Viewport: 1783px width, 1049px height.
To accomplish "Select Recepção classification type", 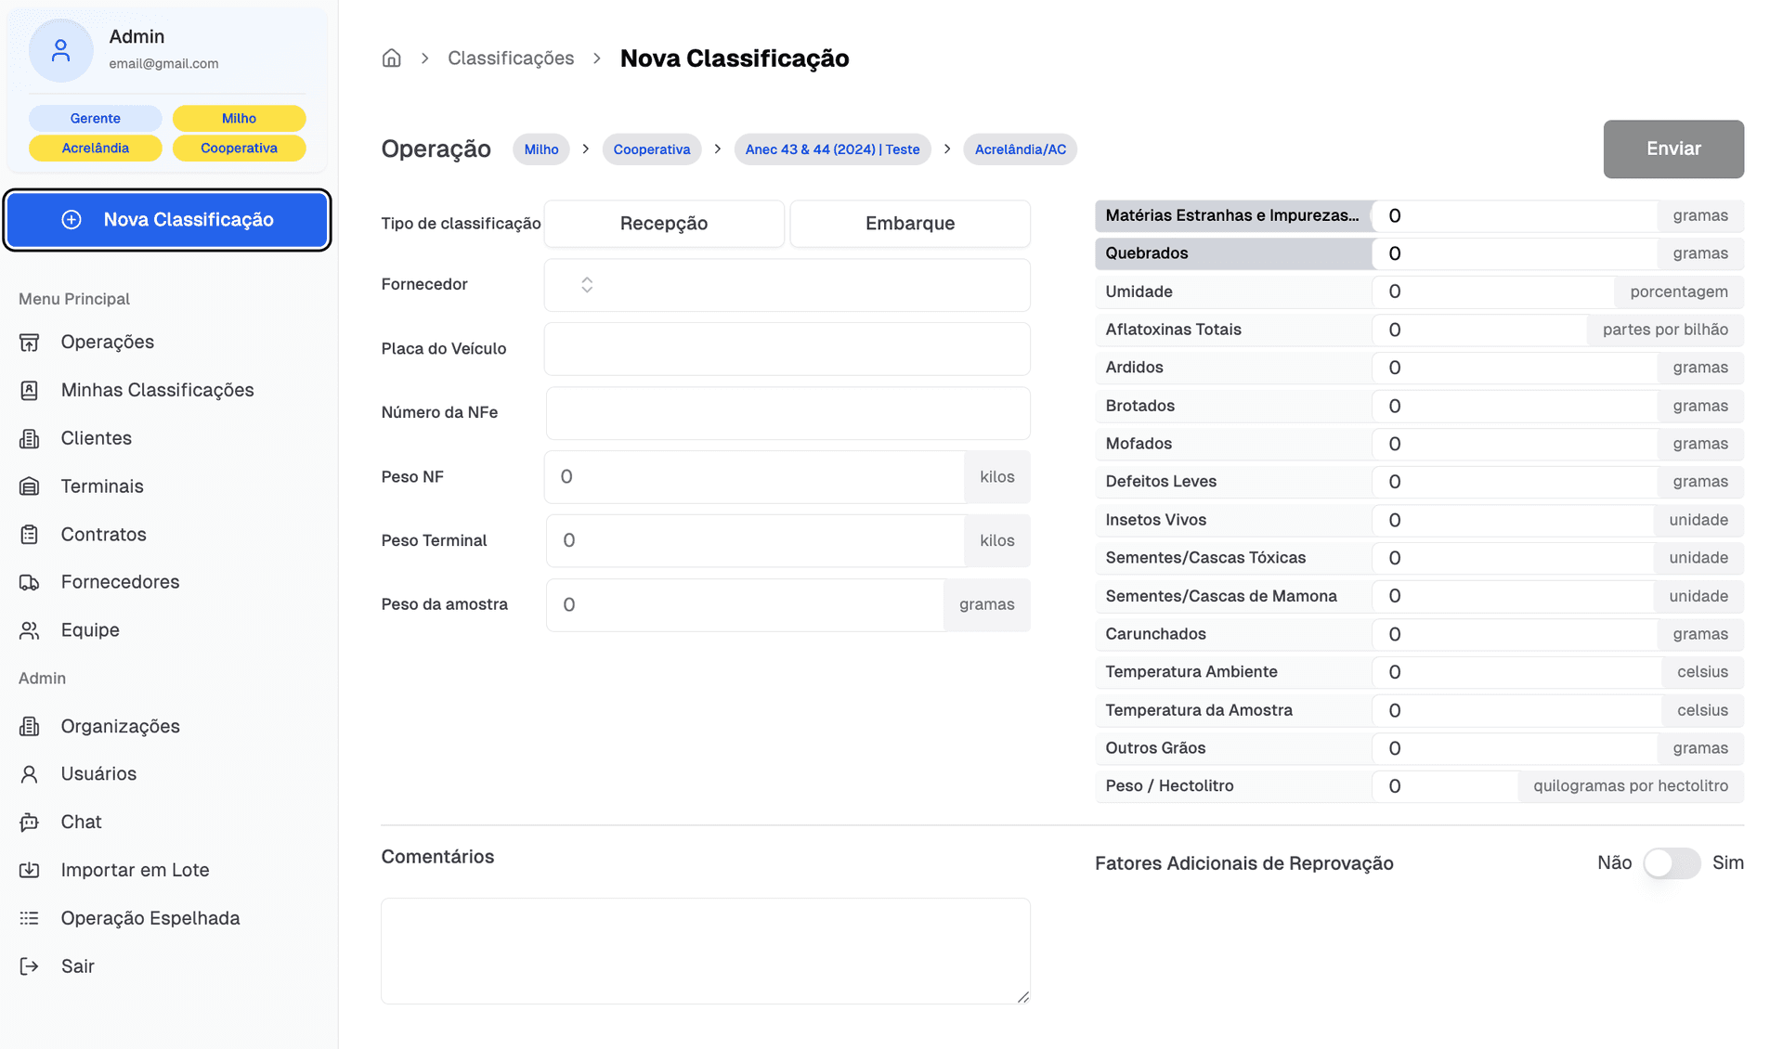I will click(x=663, y=224).
